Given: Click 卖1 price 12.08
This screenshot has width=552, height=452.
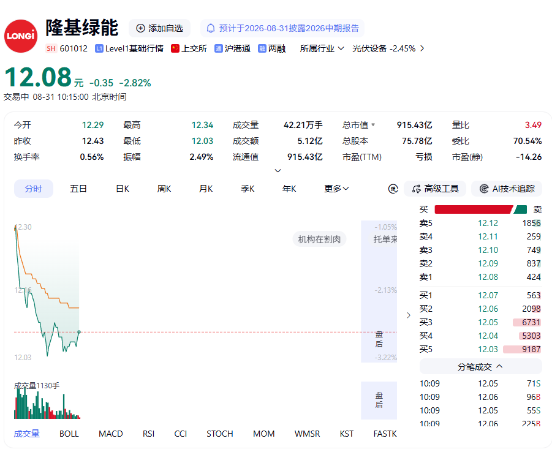Looking at the screenshot, I should tap(488, 277).
